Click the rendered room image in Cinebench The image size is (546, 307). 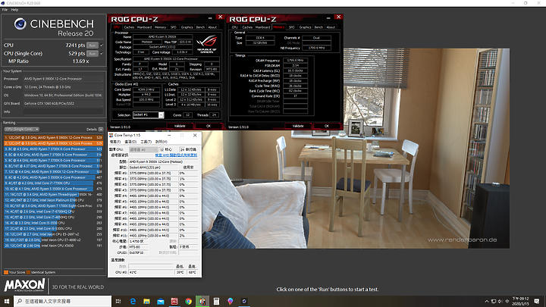click(x=356, y=149)
